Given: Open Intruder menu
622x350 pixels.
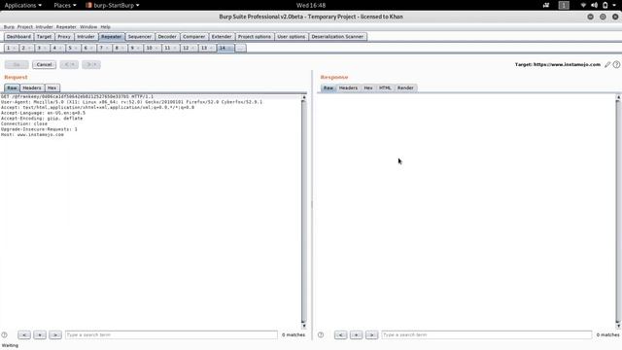Looking at the screenshot, I should pyautogui.click(x=44, y=27).
